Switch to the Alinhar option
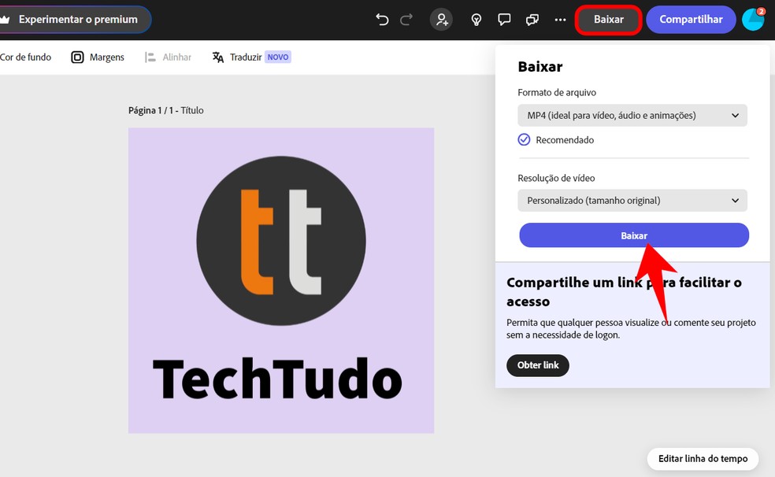The height and width of the screenshot is (477, 775). click(x=168, y=57)
